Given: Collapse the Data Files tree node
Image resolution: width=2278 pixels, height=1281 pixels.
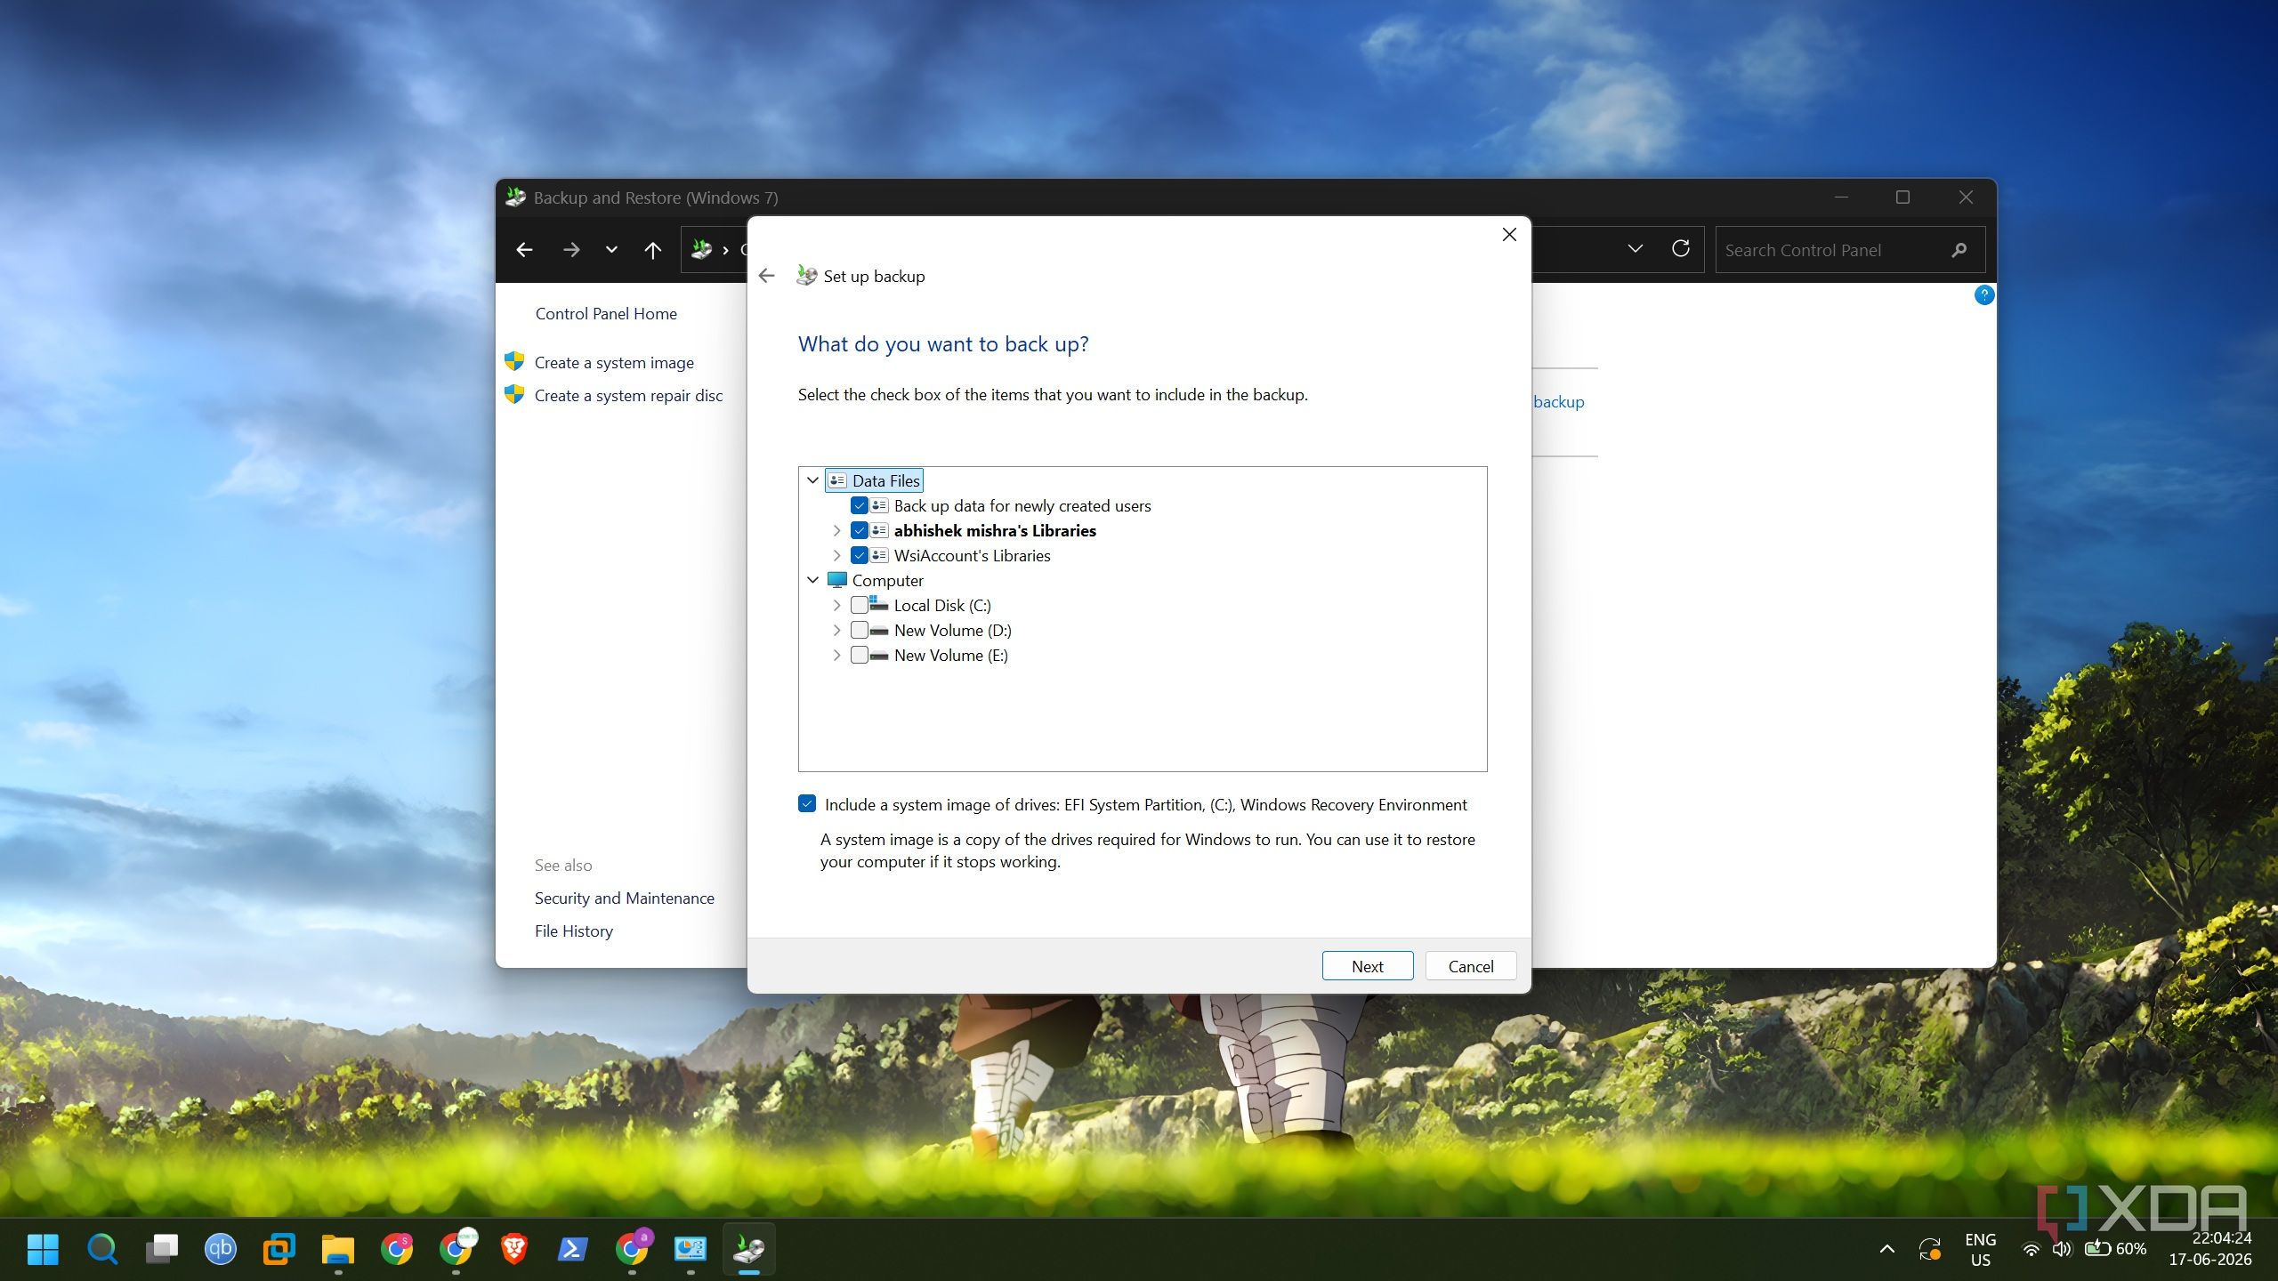Looking at the screenshot, I should (812, 480).
